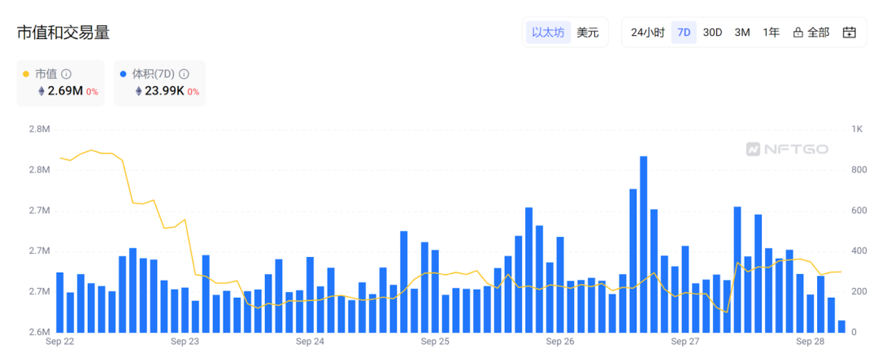Click the Sep 22 x-axis label
Screen dimensions: 878x362
[60, 342]
